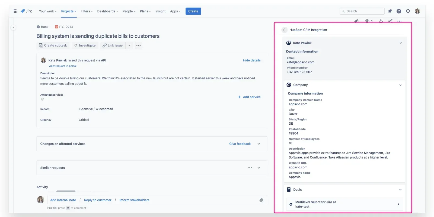
Task: Click the Add service link
Action: [x=249, y=97]
